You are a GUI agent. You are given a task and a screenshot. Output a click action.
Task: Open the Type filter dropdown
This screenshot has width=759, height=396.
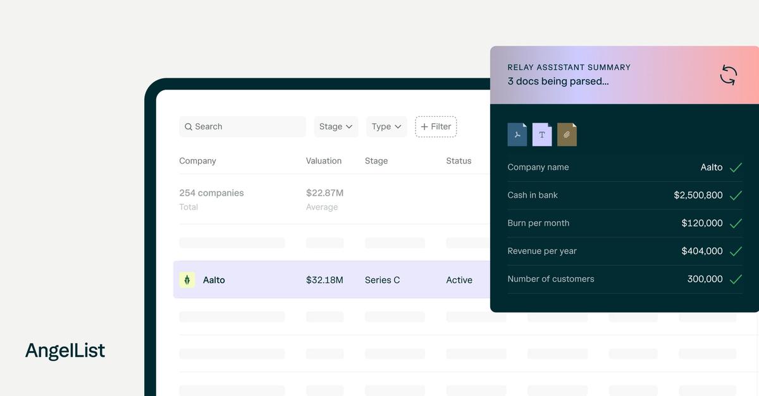tap(386, 126)
